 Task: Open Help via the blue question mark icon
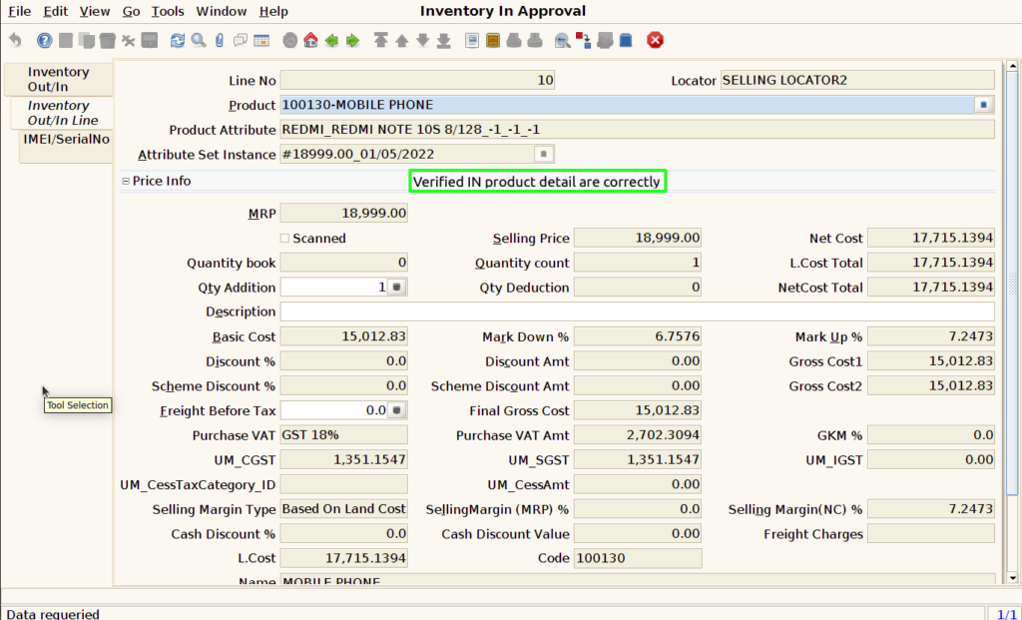pyautogui.click(x=44, y=40)
